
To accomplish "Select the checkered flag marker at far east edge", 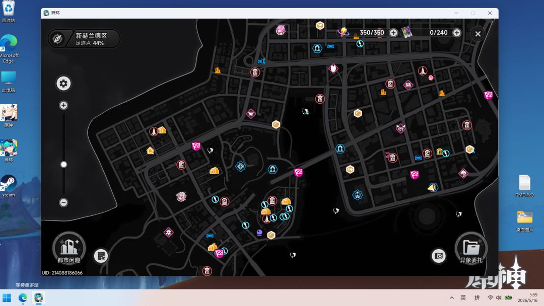I will [x=489, y=95].
